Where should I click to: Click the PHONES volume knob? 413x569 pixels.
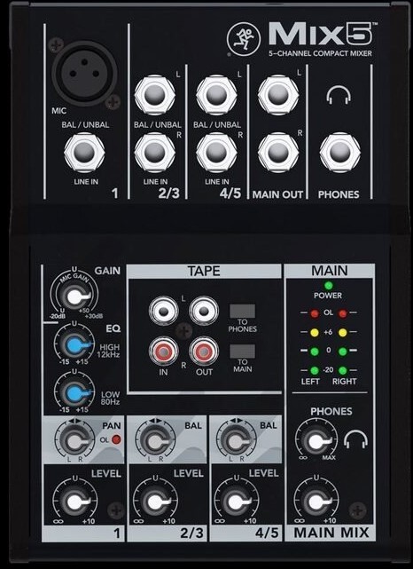point(316,441)
